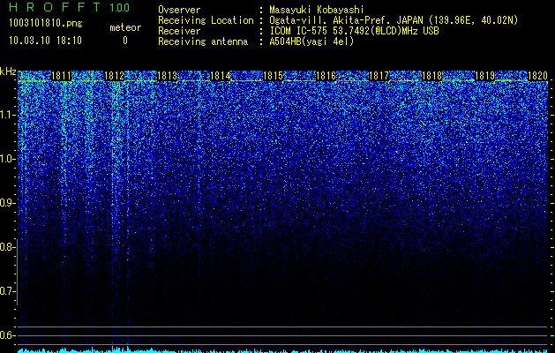Click the 1812 time marker
The image size is (555, 353).
pyautogui.click(x=115, y=76)
